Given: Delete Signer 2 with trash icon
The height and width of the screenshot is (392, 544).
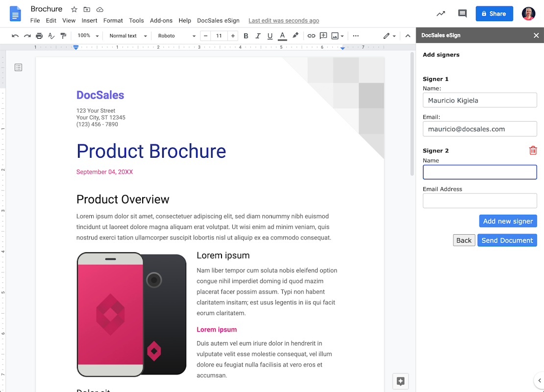Looking at the screenshot, I should [x=533, y=150].
